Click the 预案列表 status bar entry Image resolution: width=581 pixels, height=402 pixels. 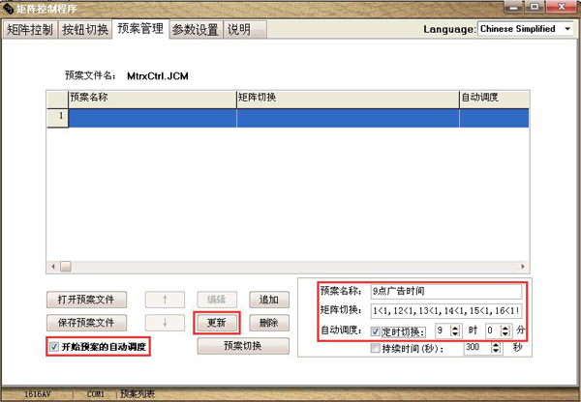(138, 394)
